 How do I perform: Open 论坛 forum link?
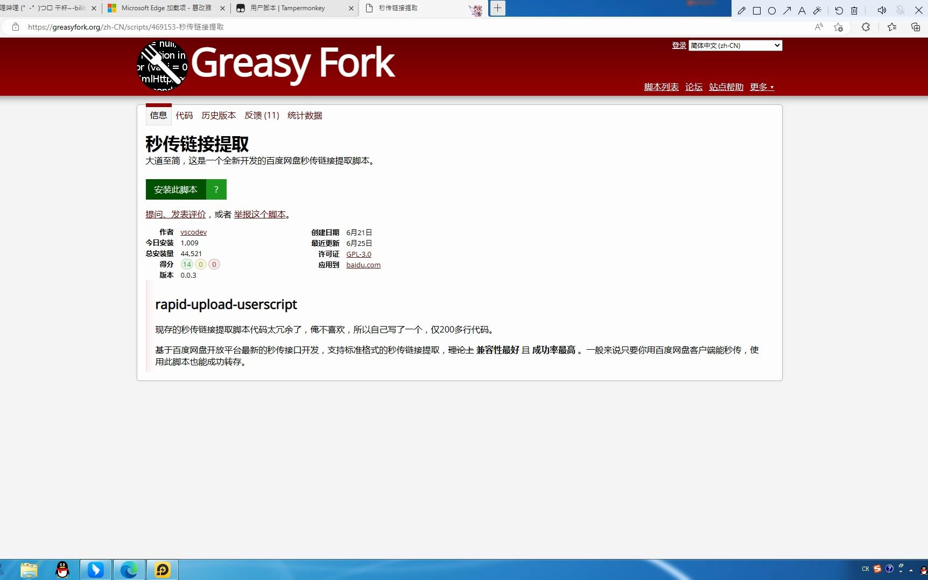click(694, 87)
